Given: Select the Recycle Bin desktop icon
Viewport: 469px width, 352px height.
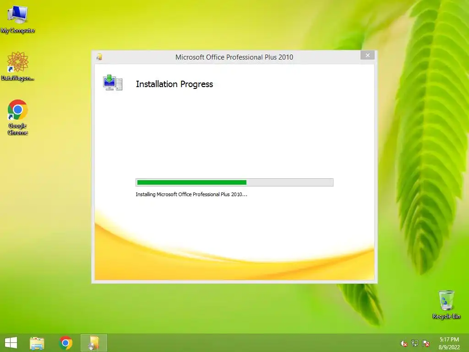Looking at the screenshot, I should click(446, 304).
